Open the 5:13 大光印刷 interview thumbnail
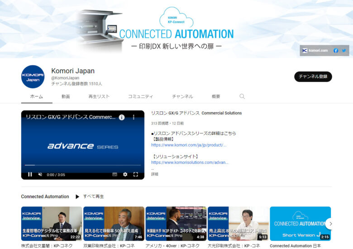Screen dimensions: 353x249 (x=238, y=224)
